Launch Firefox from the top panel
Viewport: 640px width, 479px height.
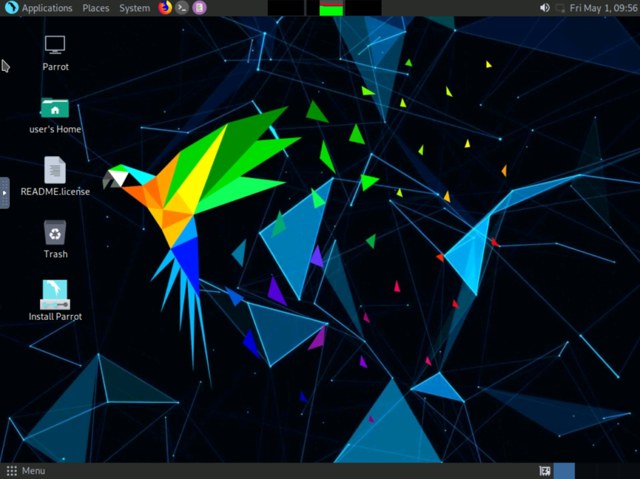click(x=165, y=8)
